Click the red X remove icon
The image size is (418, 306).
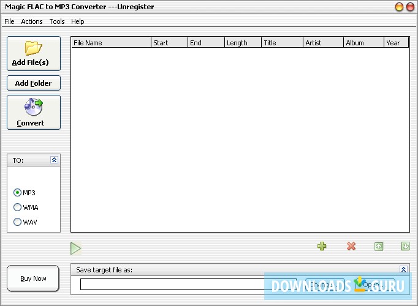[x=351, y=246]
